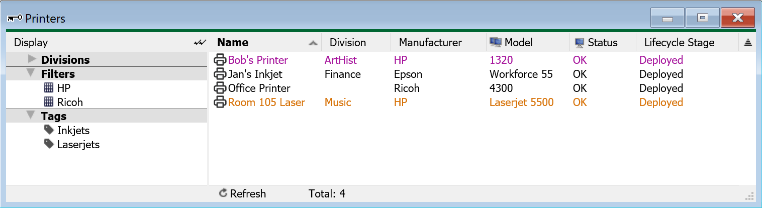Click the printer icon beside Room 105 Laser
The height and width of the screenshot is (208, 762).
(x=220, y=102)
